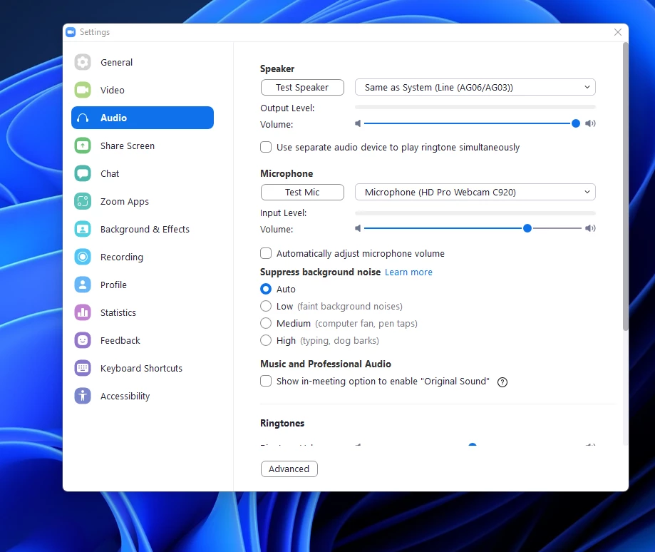
Task: Click the Microphone section heading
Action: 287,173
